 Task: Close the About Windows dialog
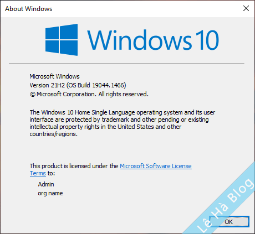click(246, 8)
